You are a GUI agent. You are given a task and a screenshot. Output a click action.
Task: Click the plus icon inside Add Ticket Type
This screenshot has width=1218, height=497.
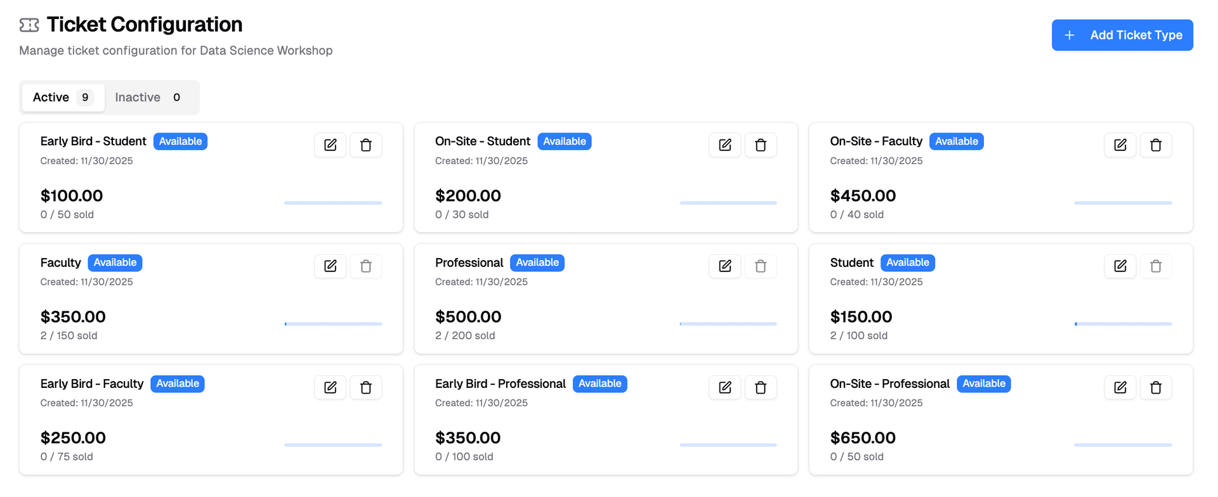click(1069, 35)
